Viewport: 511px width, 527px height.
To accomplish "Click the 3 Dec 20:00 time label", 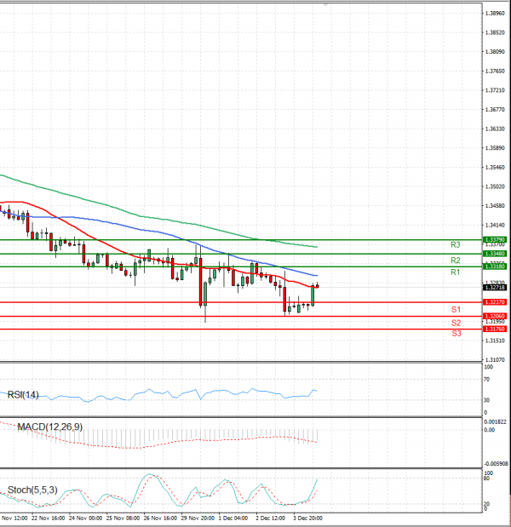I will 308,517.
